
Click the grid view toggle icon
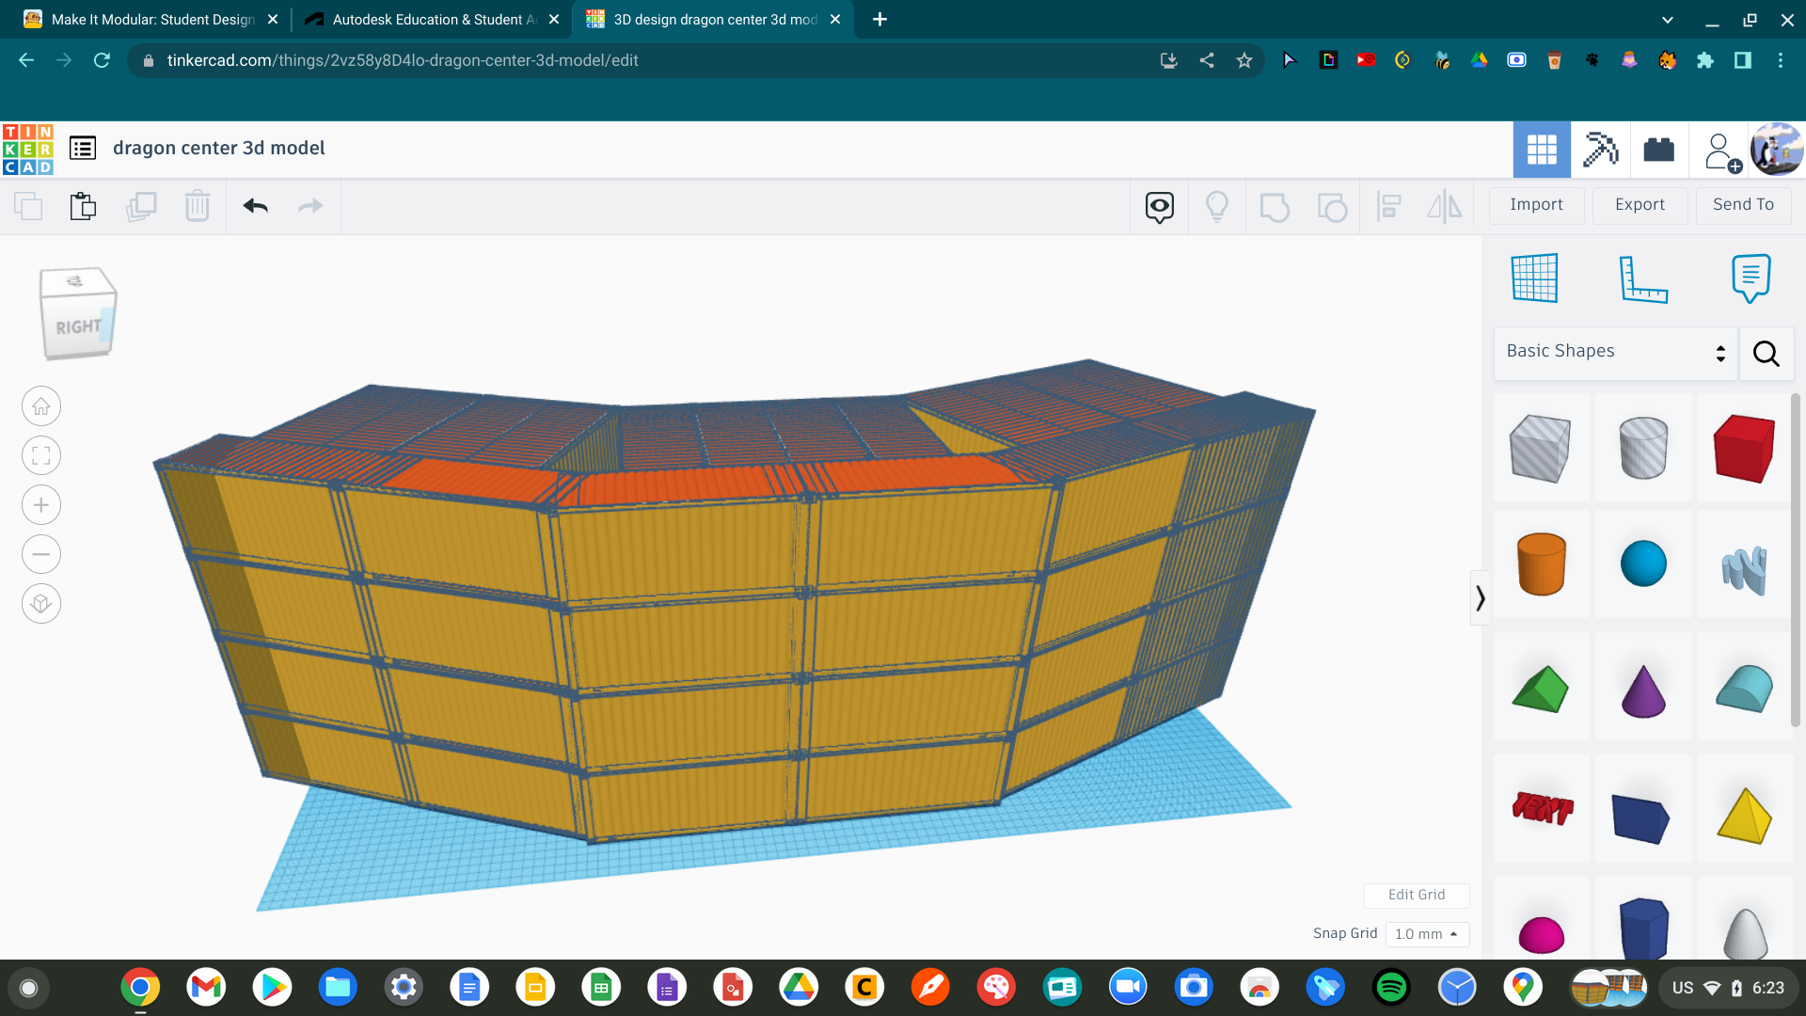pyautogui.click(x=1541, y=148)
